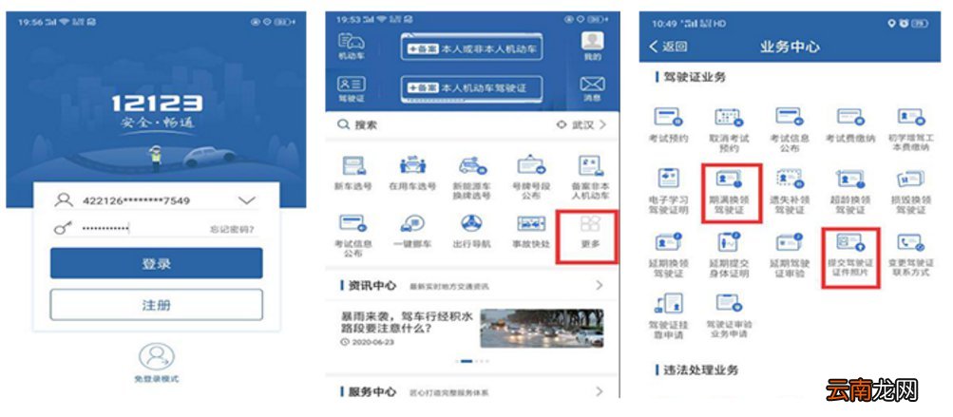The image size is (953, 417).
Task: Expand 服务中心 section chevron
Action: [x=600, y=391]
